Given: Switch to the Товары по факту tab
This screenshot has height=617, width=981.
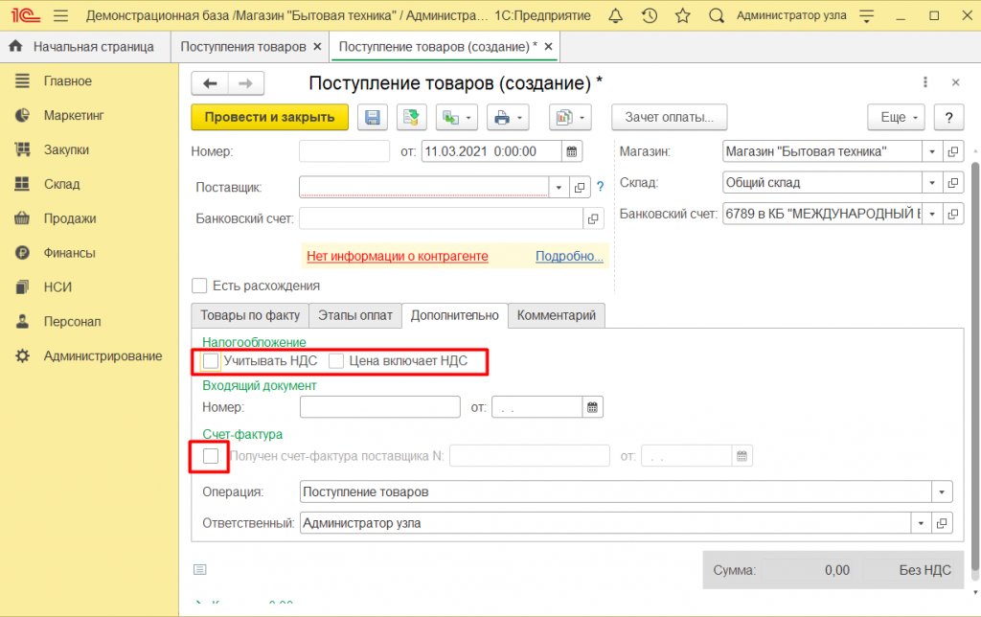Looking at the screenshot, I should click(x=249, y=315).
